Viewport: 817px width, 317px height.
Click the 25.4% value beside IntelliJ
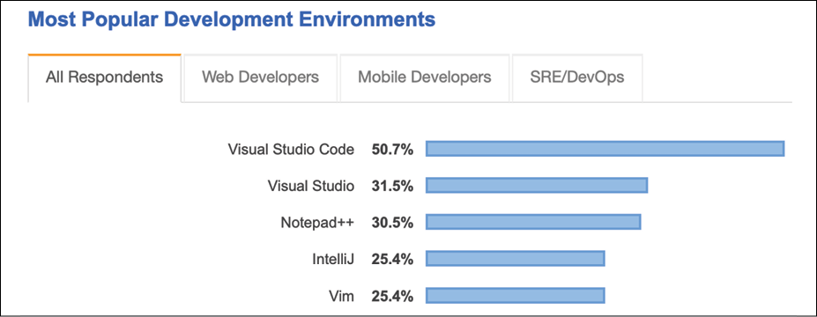tap(392, 259)
